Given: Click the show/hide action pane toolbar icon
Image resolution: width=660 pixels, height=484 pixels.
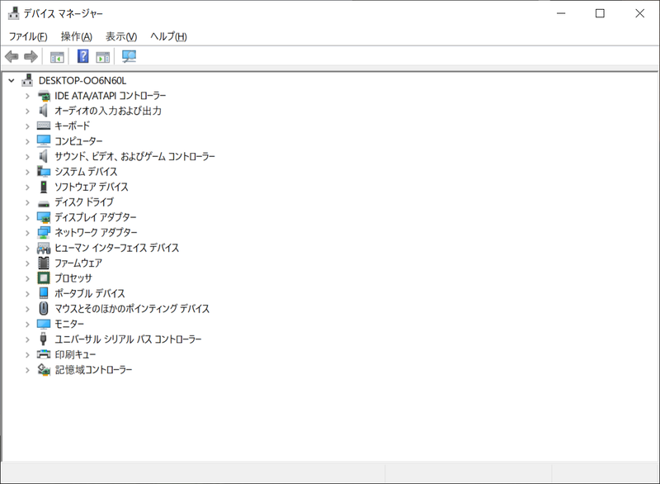Looking at the screenshot, I should [102, 56].
